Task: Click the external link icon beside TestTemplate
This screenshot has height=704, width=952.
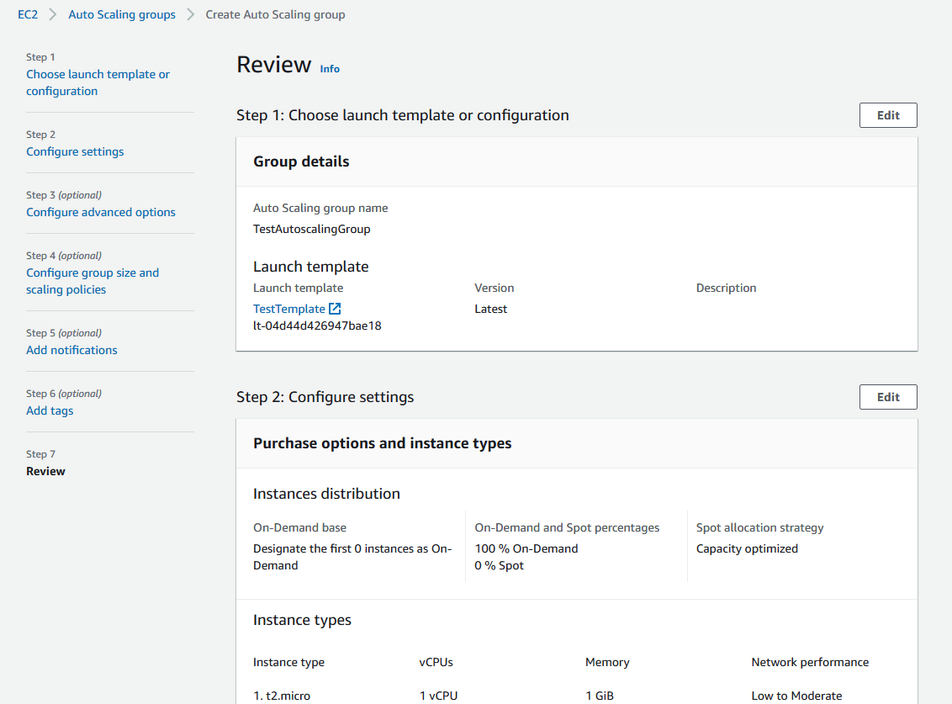Action: [x=336, y=309]
